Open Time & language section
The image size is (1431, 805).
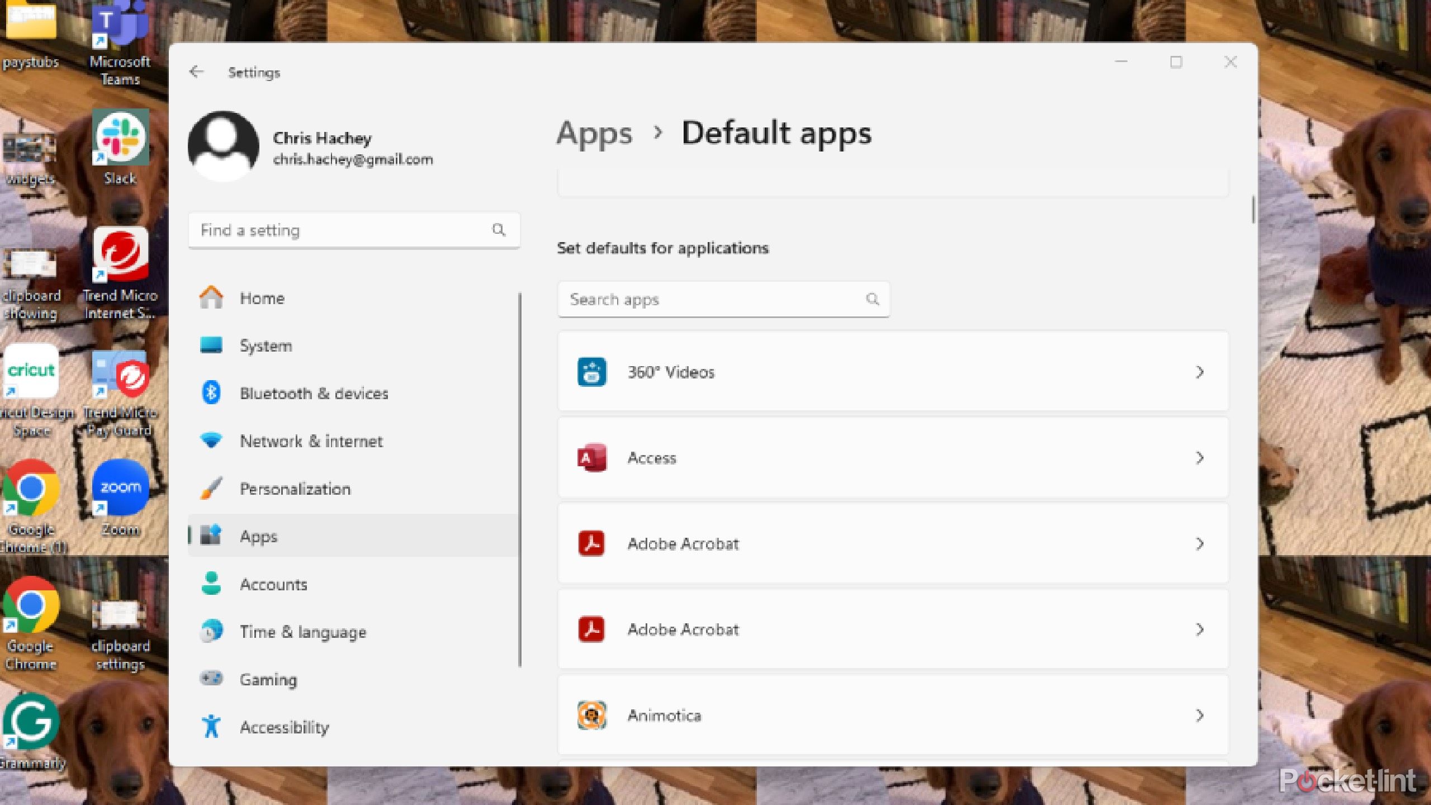pos(353,632)
